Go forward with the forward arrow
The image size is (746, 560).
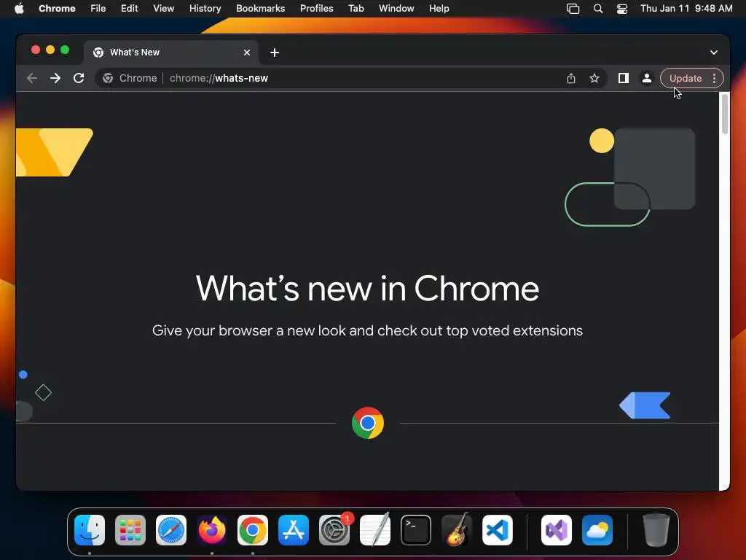[x=55, y=78]
